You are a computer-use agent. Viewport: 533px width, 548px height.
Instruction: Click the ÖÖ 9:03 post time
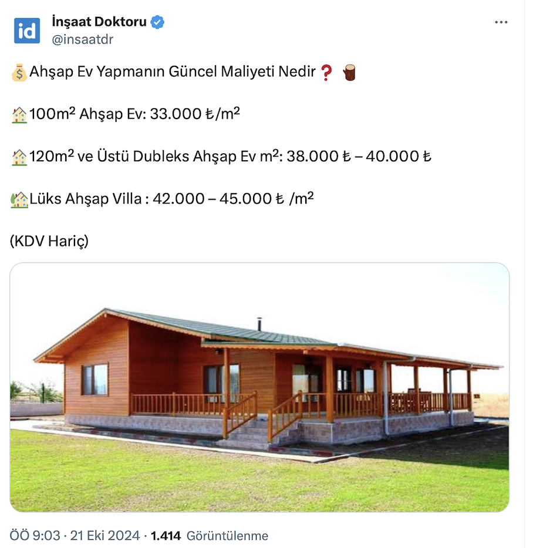pos(35,536)
